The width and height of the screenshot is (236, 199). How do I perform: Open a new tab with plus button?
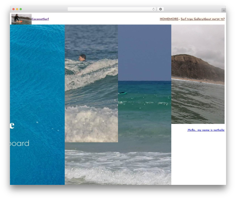point(224,10)
